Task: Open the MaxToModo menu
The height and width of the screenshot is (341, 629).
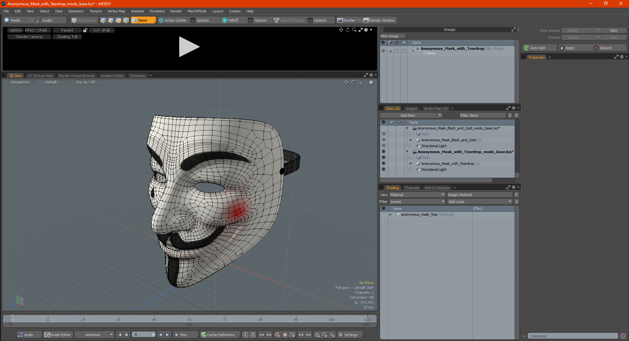Action: [197, 11]
